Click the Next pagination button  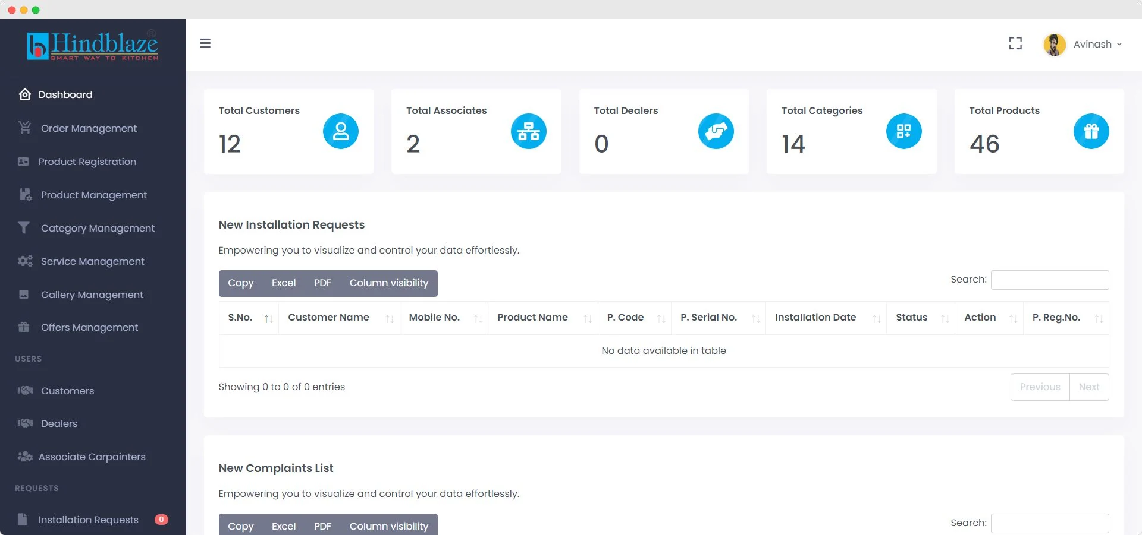coord(1089,387)
